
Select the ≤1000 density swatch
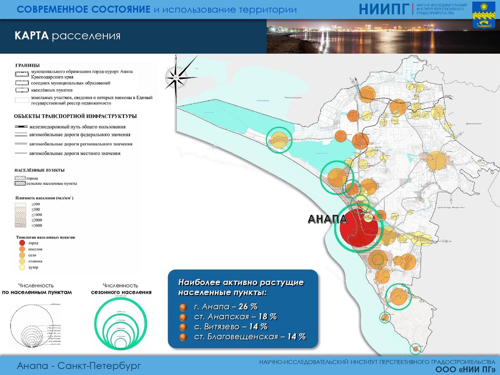20,215
